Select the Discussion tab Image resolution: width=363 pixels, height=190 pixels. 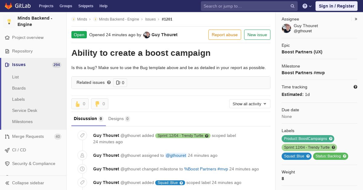pos(89,119)
